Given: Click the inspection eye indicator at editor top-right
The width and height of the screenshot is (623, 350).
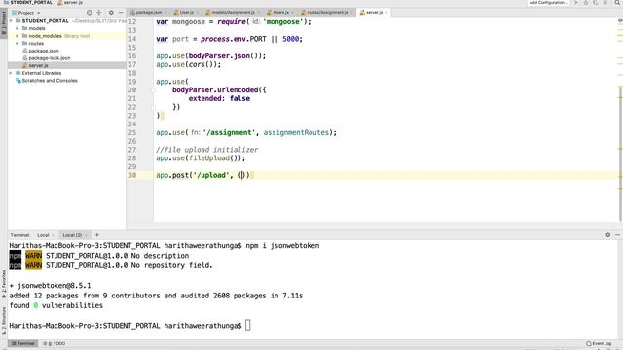Looking at the screenshot, I should (620, 20).
